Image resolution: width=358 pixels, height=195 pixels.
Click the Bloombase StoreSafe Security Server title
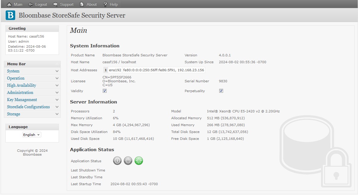pos(72,16)
